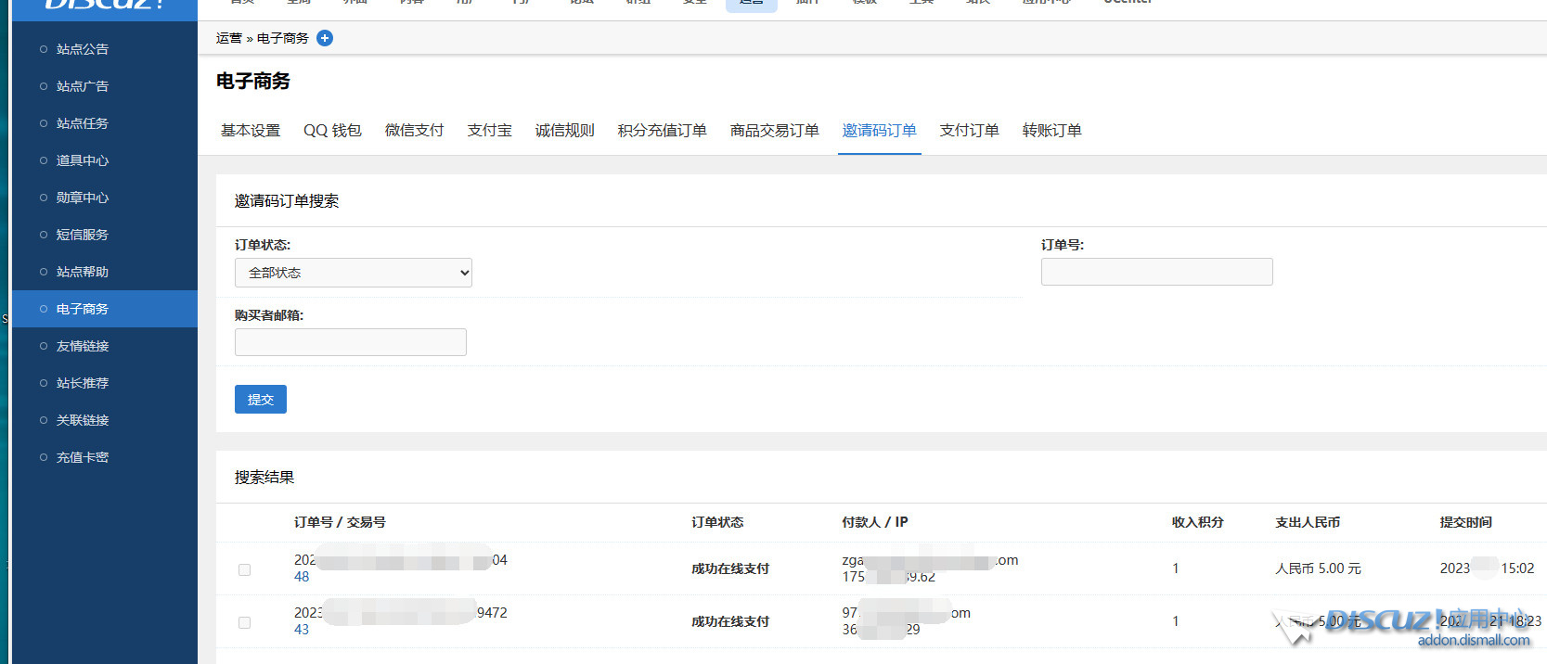1547x664 pixels.
Task: Open the 43 link in the second order row
Action: coord(302,630)
